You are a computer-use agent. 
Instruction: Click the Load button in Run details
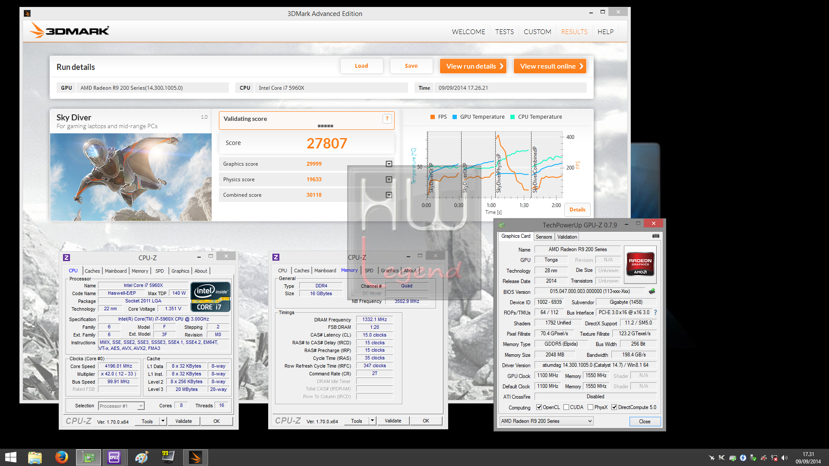tap(361, 66)
